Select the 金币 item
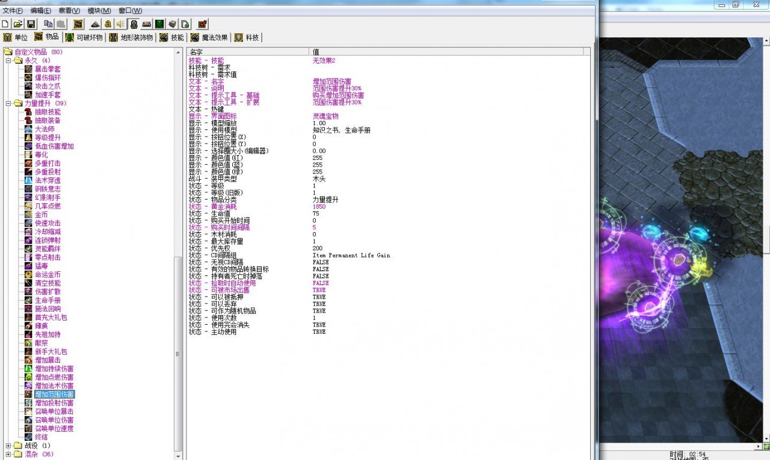Screen dimensions: 770x460 pos(41,215)
